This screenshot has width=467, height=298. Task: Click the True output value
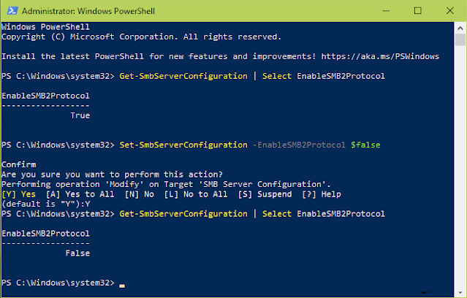[80, 115]
